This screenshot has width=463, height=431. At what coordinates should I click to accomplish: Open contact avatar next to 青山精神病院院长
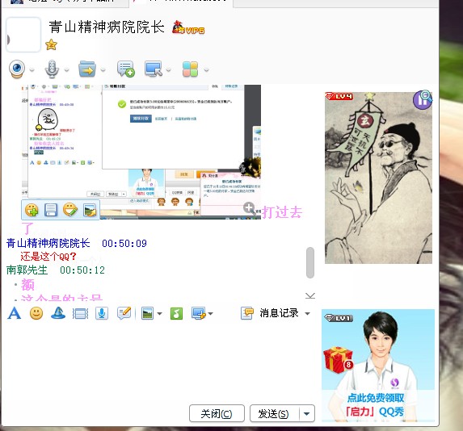(23, 35)
